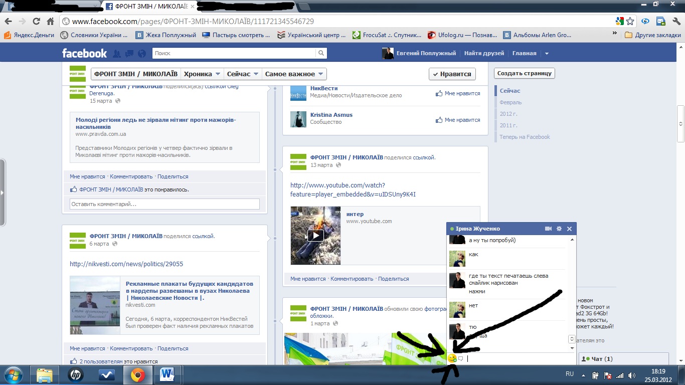The width and height of the screenshot is (685, 385).
Task: Expand the Самое важное dropdown
Action: 294,74
